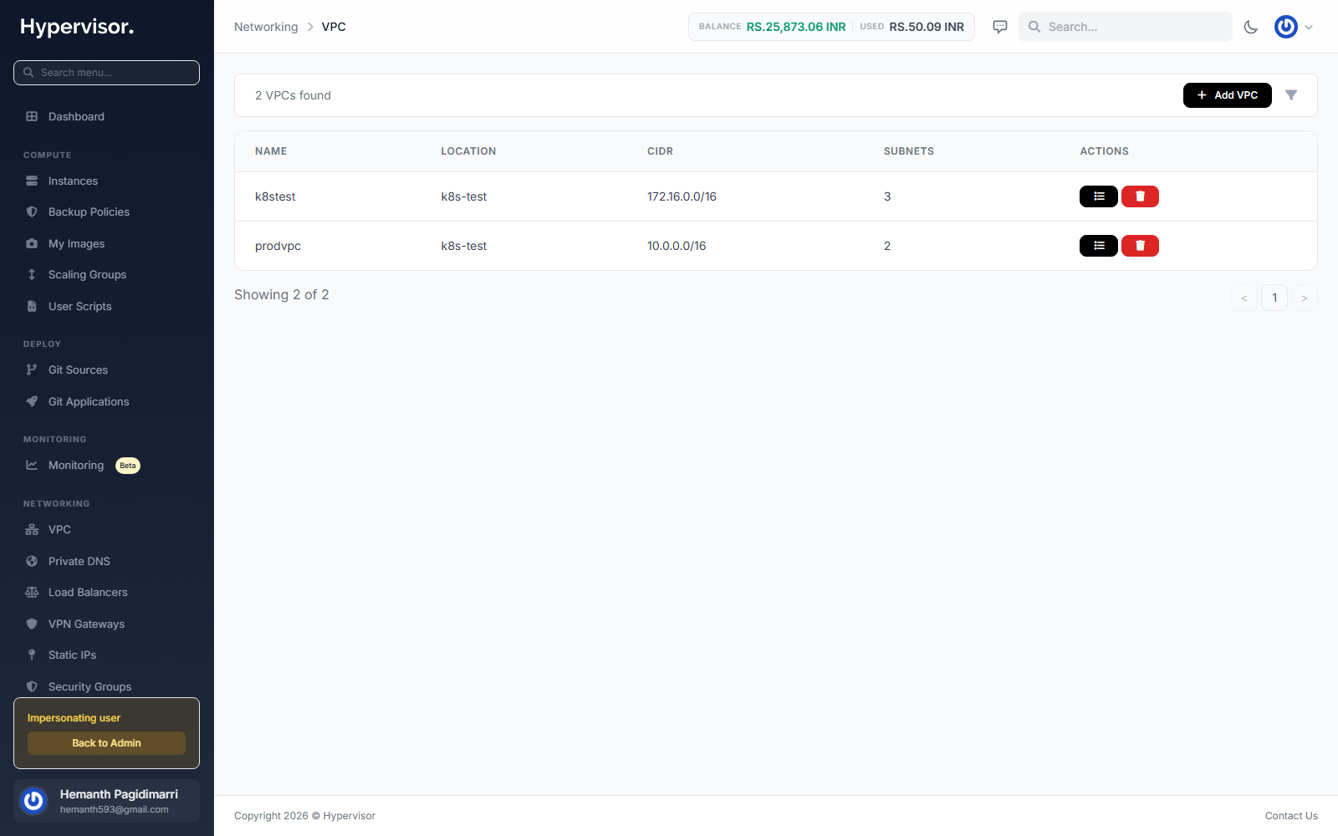This screenshot has height=836, width=1338.
Task: Click the Load Balancers scale icon
Action: point(32,593)
